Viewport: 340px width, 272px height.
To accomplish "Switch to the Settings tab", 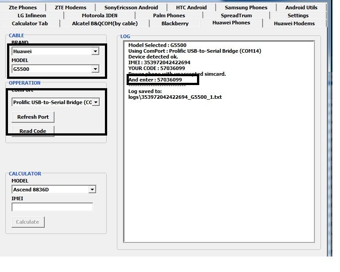I will click(x=298, y=16).
